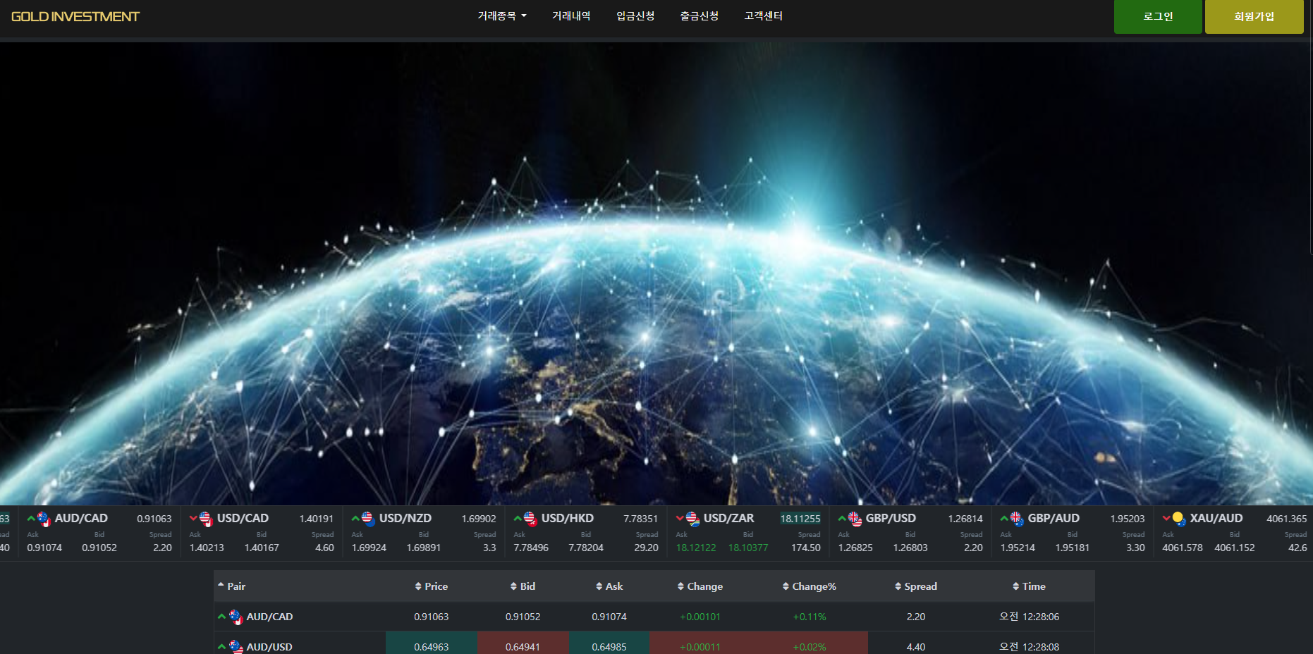Image resolution: width=1313 pixels, height=654 pixels.
Task: Click the time cell 오전 12:28:06
Action: [x=1030, y=617]
